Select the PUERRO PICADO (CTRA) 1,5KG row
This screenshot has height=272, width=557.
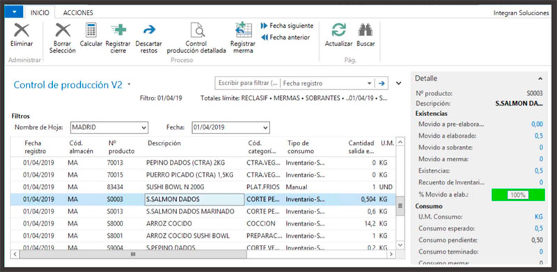click(x=203, y=175)
